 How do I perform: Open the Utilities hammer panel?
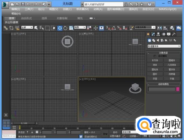pyautogui.click(x=173, y=34)
